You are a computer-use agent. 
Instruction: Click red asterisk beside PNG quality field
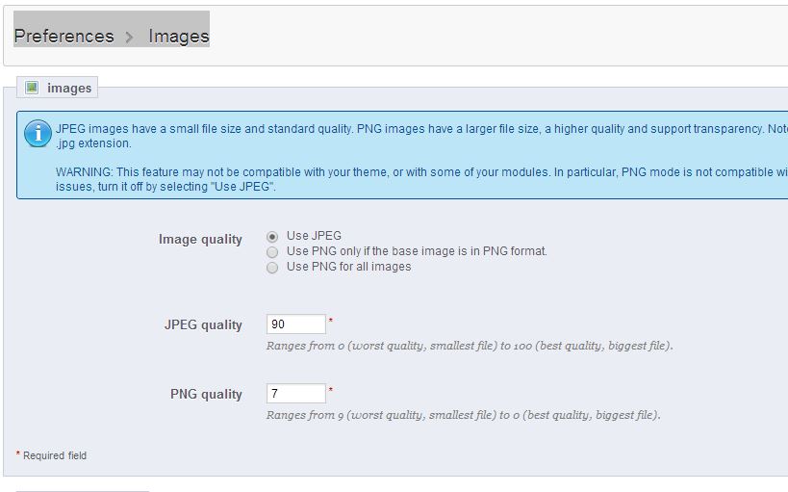tap(331, 390)
